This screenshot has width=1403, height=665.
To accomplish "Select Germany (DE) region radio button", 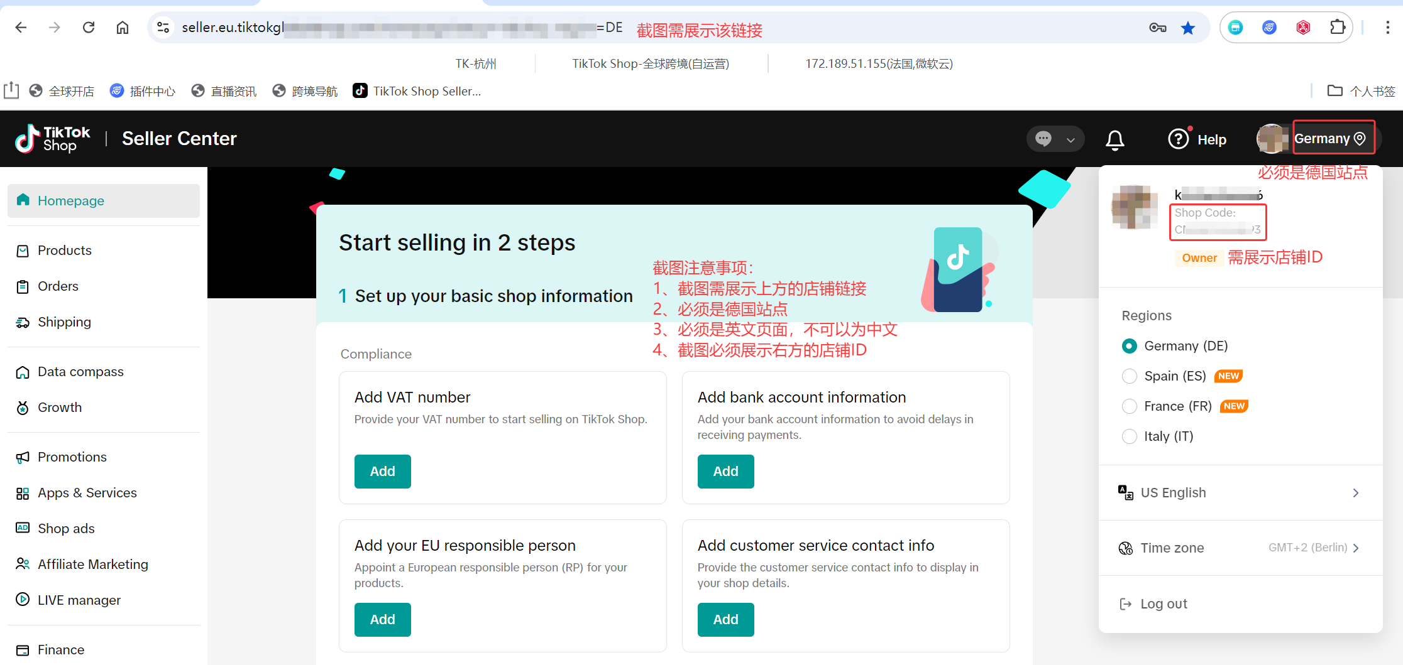I will pos(1130,346).
